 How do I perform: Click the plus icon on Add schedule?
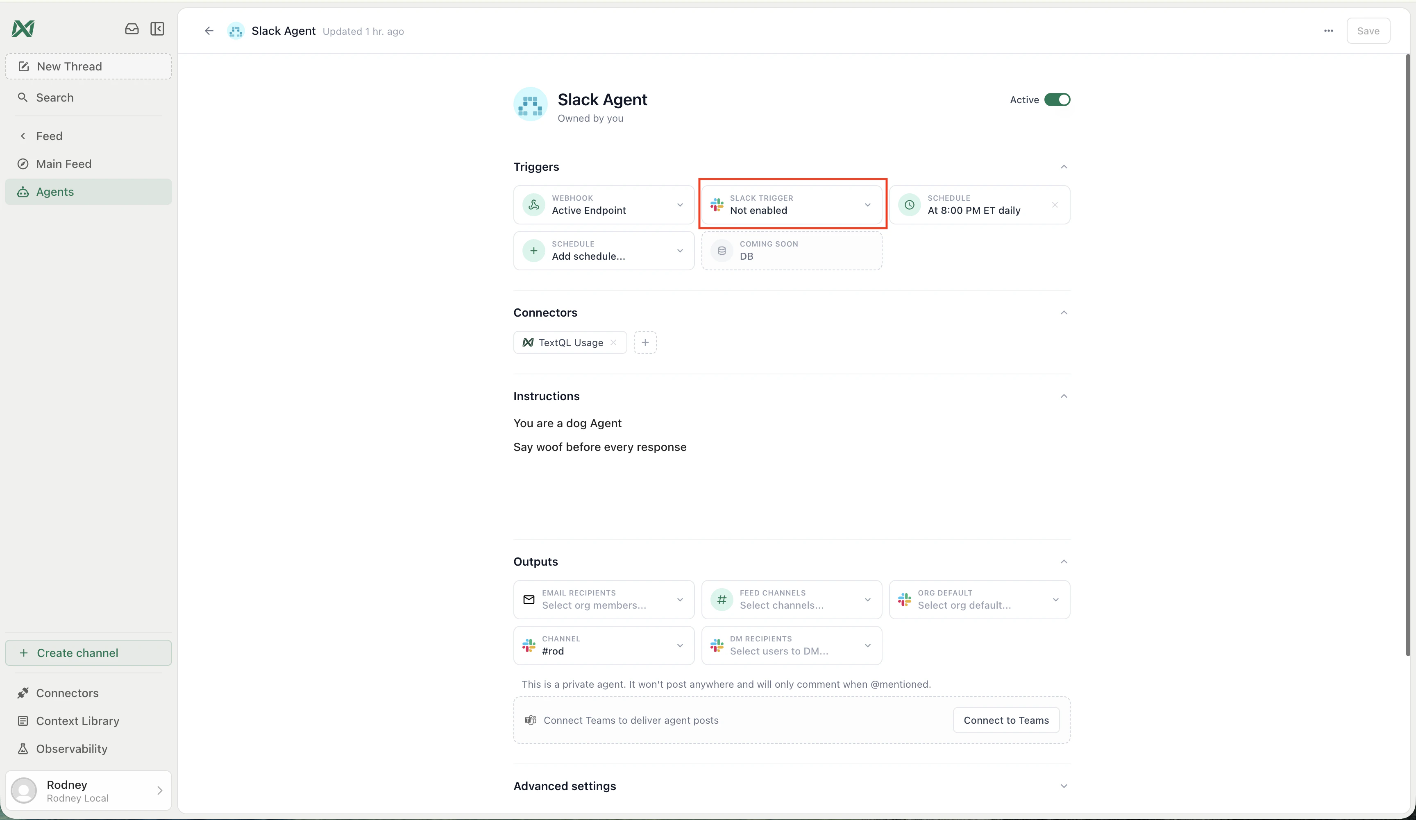pos(534,251)
